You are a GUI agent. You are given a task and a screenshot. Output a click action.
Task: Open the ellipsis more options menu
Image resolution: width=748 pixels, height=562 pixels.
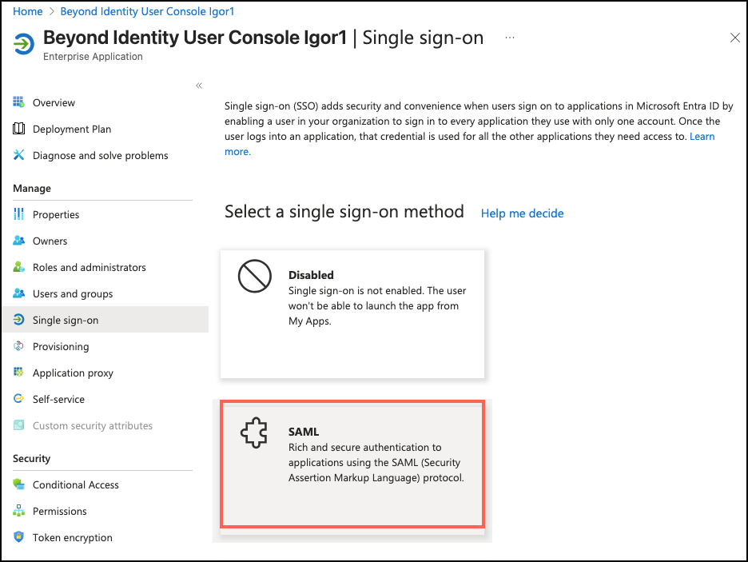pos(510,38)
